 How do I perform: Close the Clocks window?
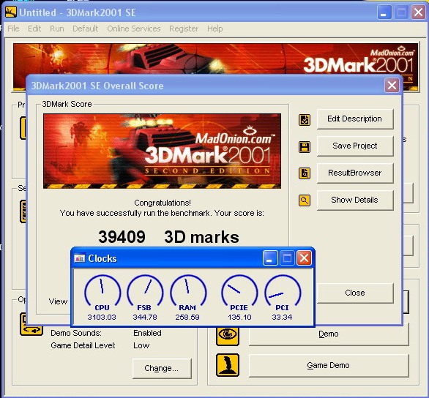(304, 258)
